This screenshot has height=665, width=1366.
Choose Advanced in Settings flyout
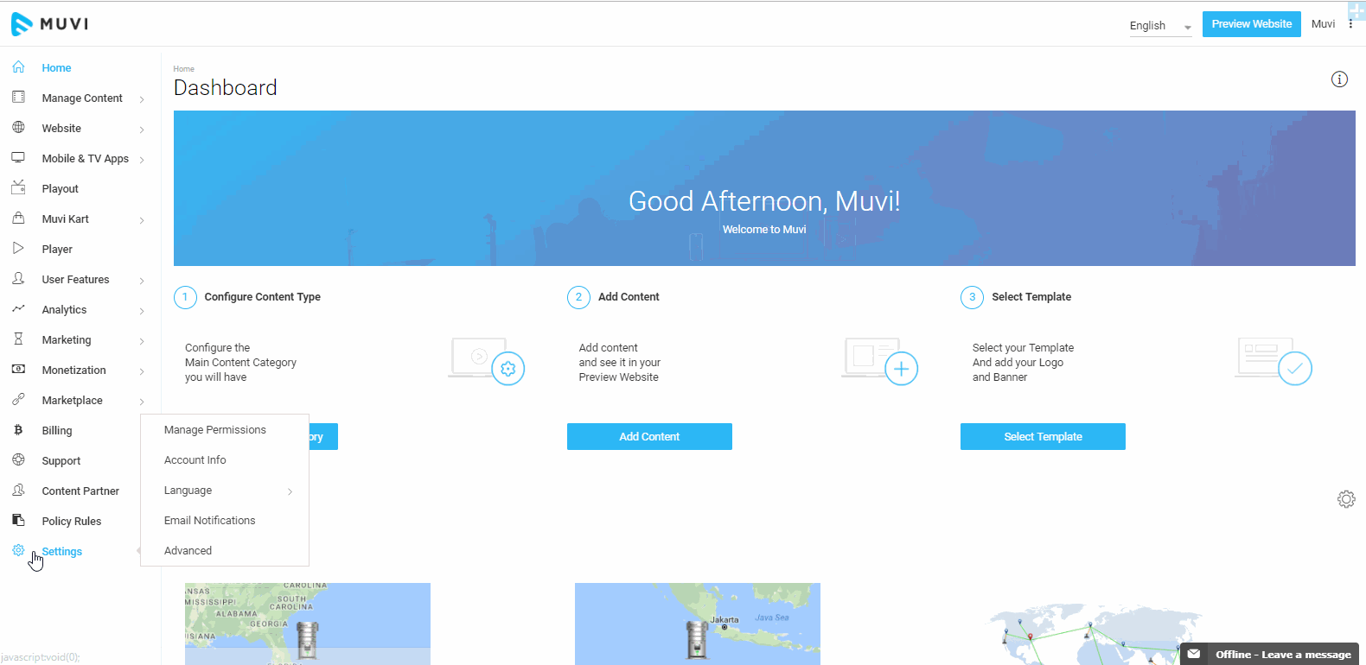[188, 550]
